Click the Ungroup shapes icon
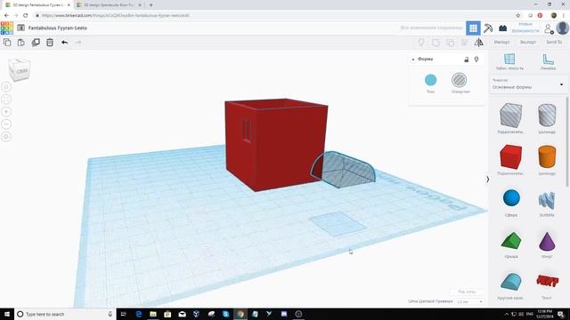This screenshot has height=320, width=570. click(x=450, y=43)
